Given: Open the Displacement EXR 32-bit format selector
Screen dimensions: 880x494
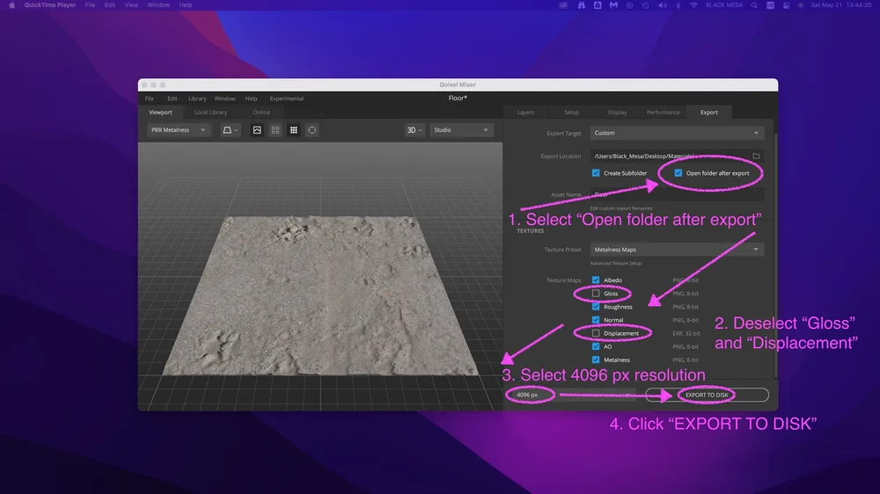Looking at the screenshot, I should pyautogui.click(x=686, y=333).
